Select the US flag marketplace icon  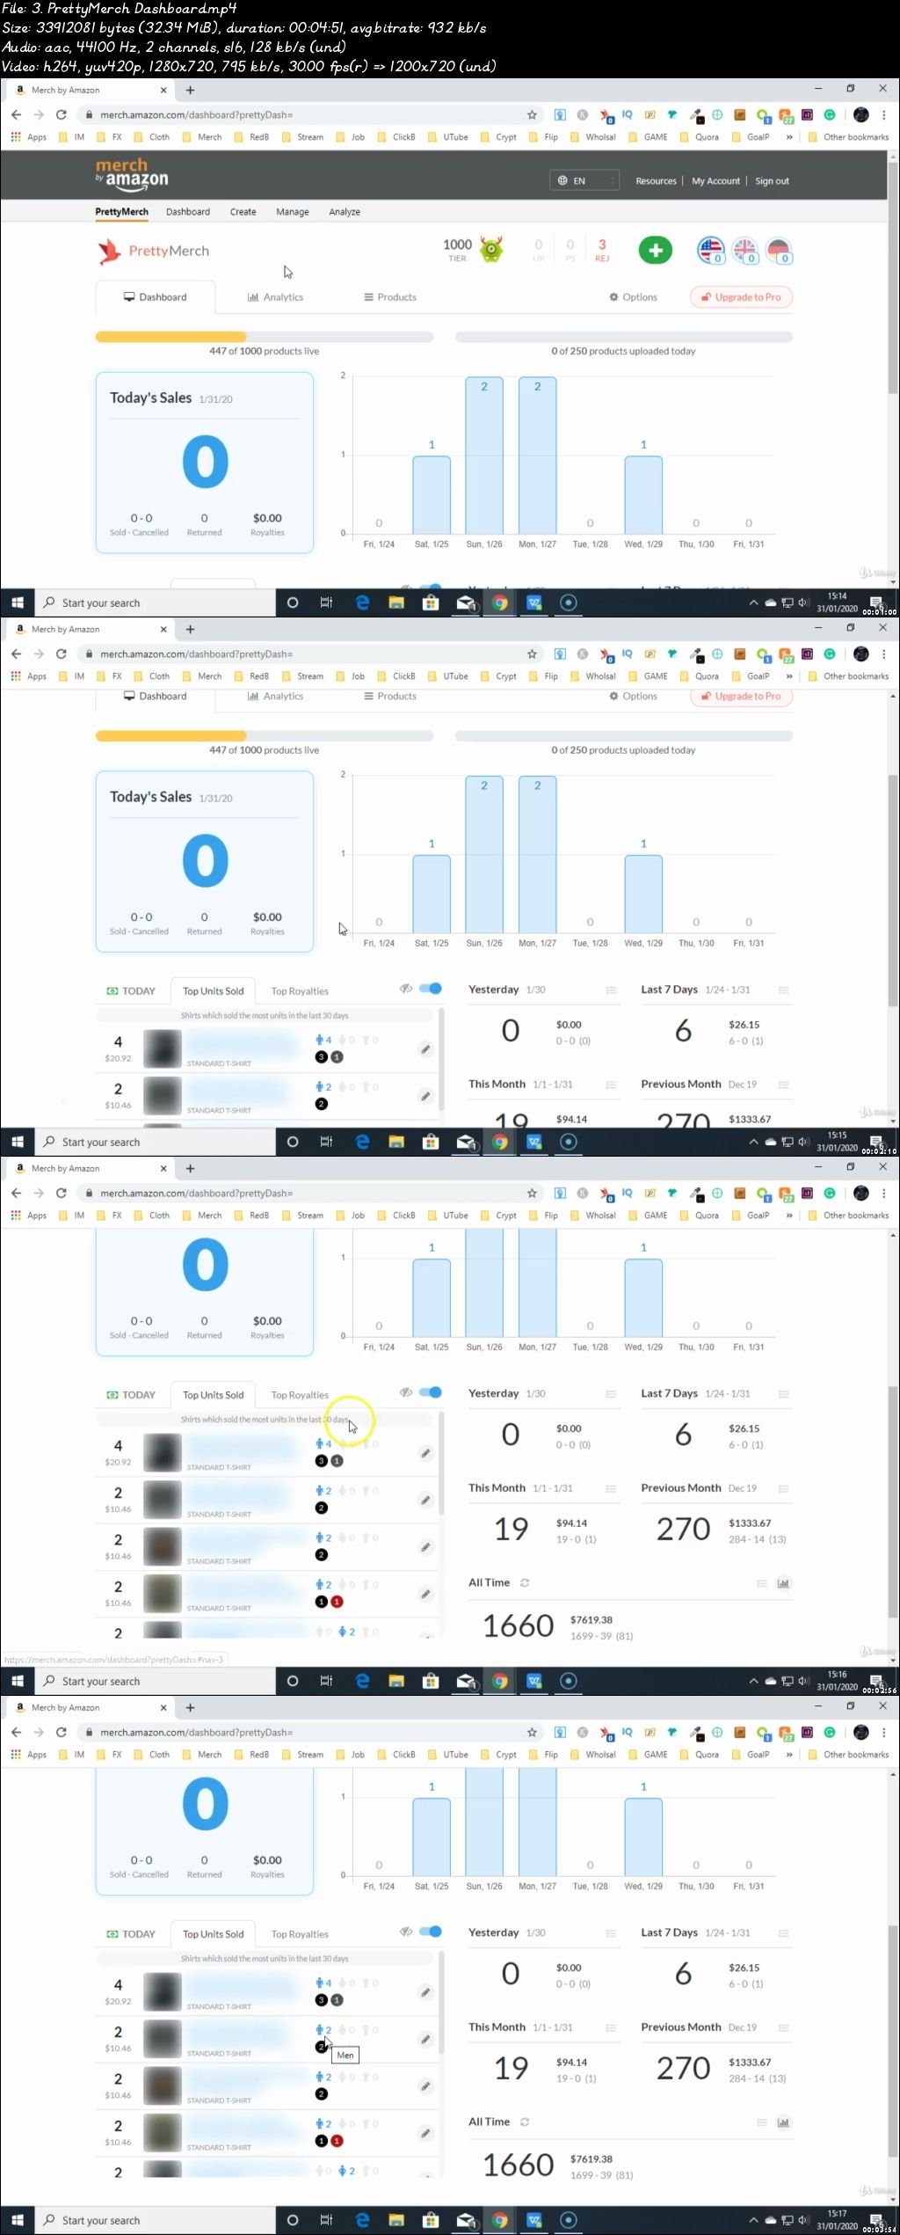click(710, 251)
